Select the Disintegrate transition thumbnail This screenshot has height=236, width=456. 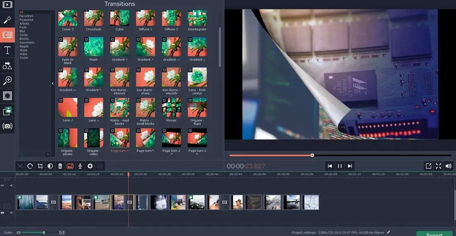[197, 18]
